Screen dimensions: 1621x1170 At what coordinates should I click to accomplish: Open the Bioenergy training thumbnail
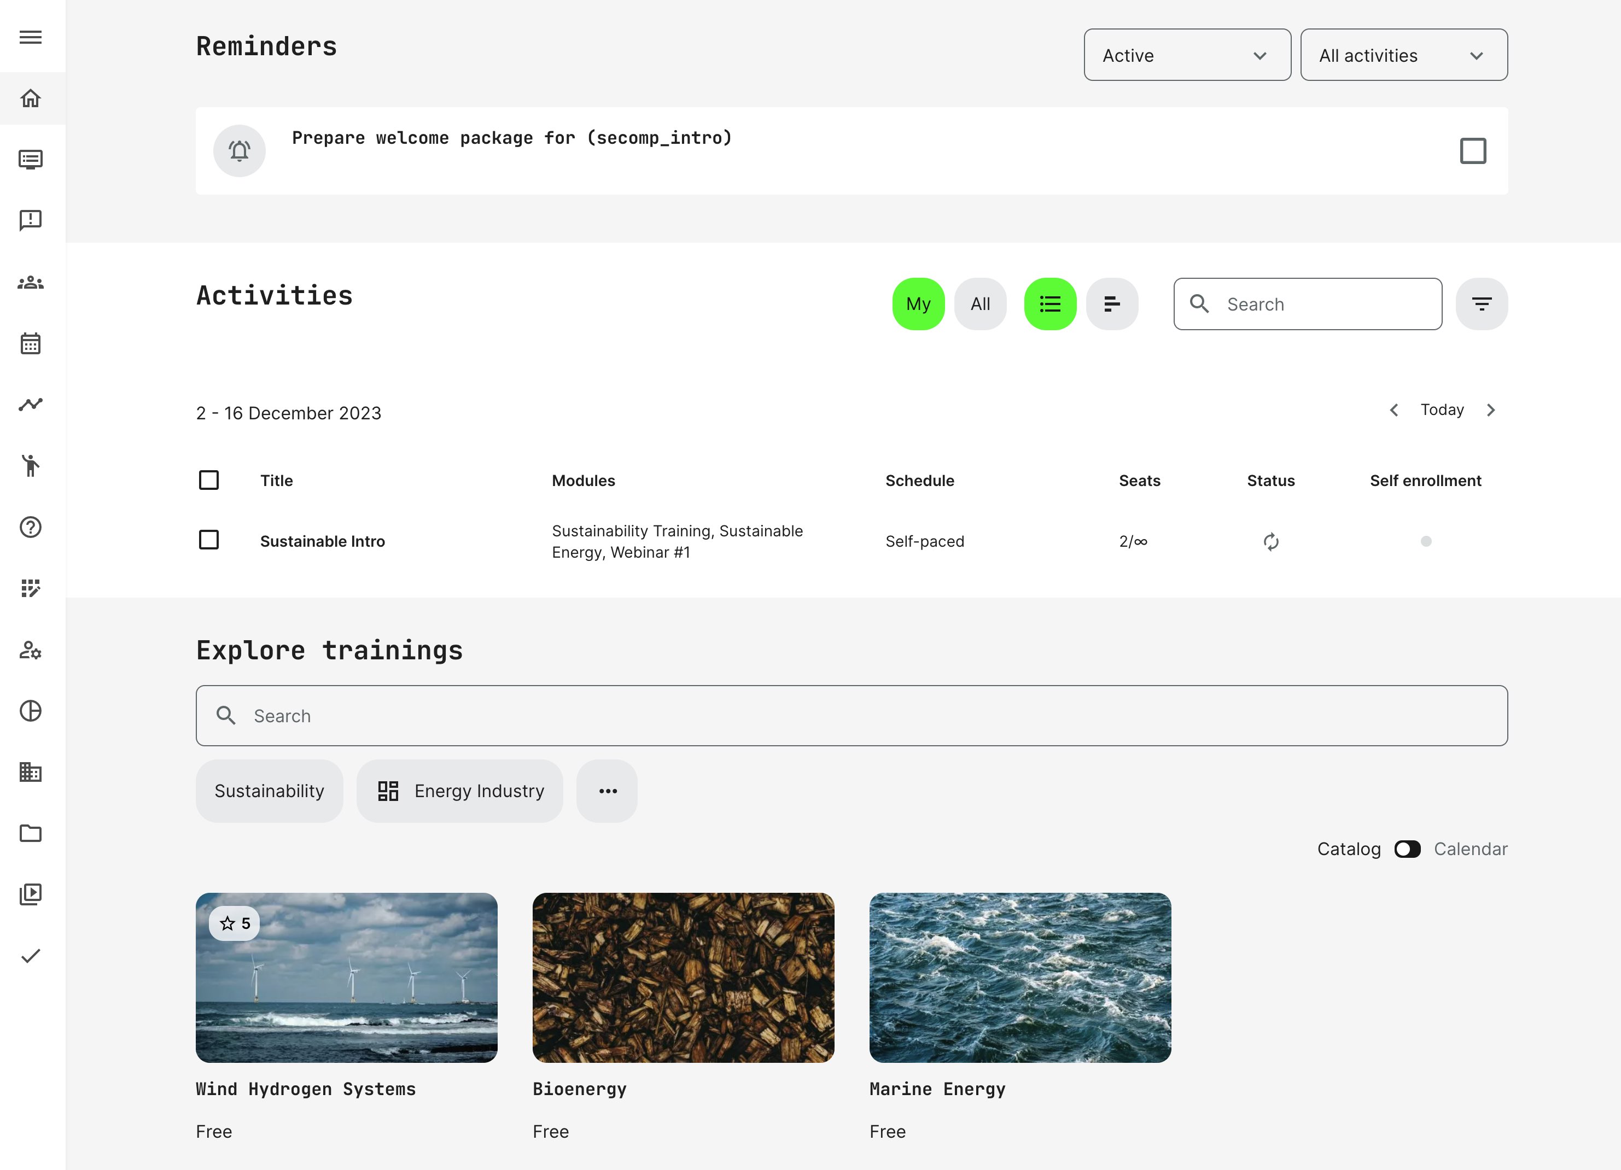pos(683,977)
